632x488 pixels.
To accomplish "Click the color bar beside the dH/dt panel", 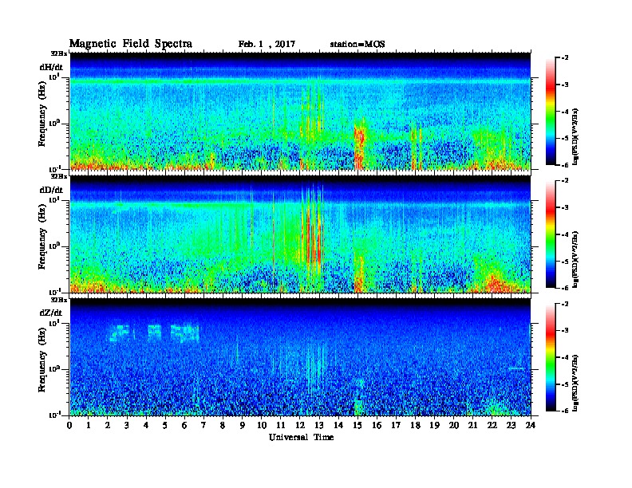I will coord(551,112).
